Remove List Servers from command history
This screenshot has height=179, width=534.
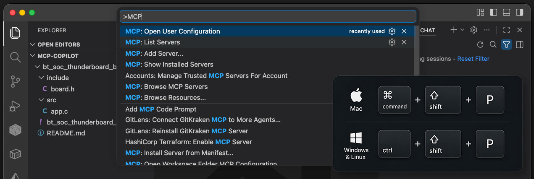pos(404,42)
